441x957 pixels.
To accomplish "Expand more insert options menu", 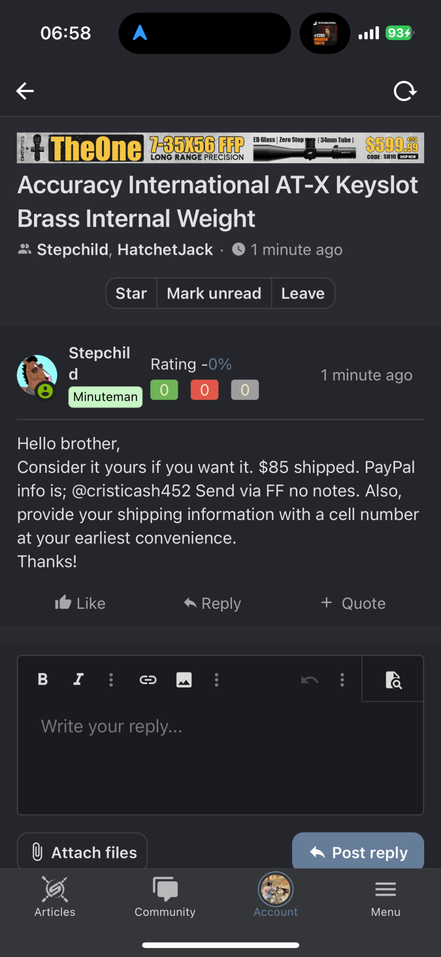I will (217, 680).
